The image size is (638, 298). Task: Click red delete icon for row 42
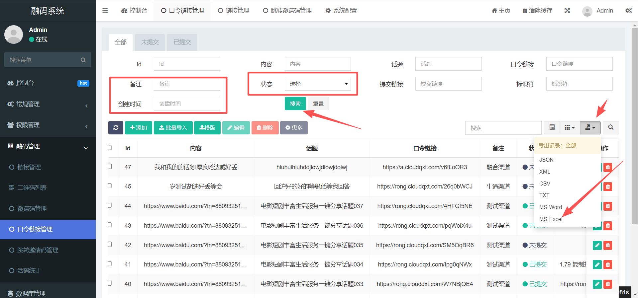[x=608, y=245]
